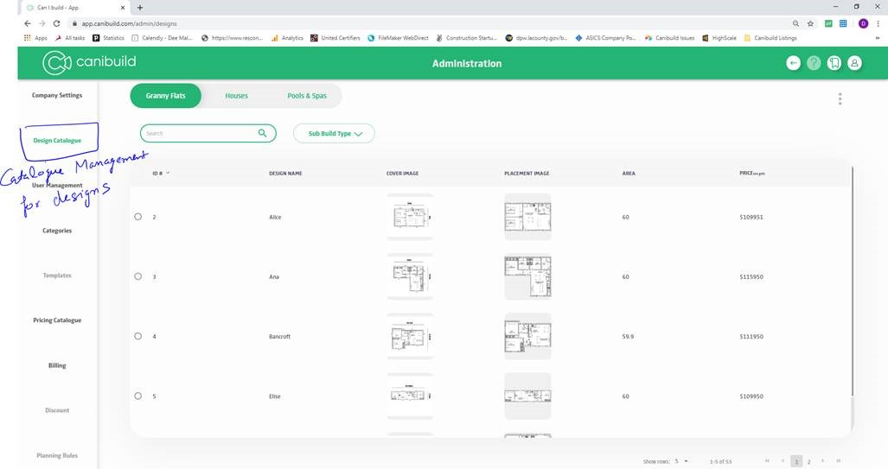Select radio button for Alice row

pos(138,217)
